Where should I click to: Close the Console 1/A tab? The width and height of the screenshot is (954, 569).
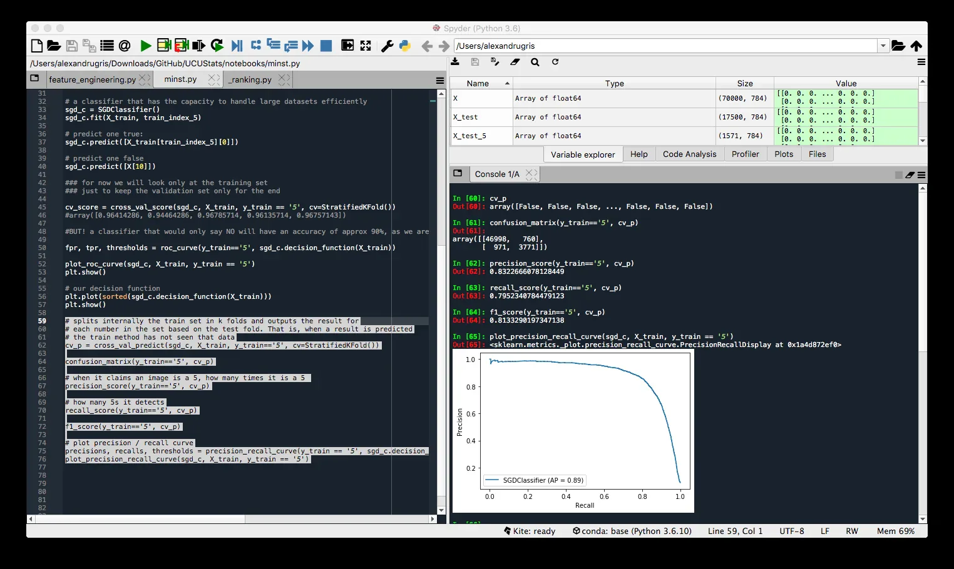[x=531, y=174]
